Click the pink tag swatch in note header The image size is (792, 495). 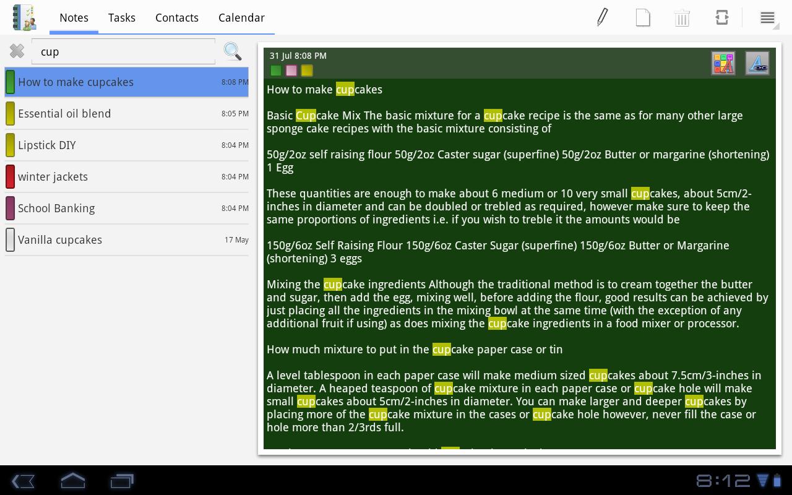click(291, 71)
